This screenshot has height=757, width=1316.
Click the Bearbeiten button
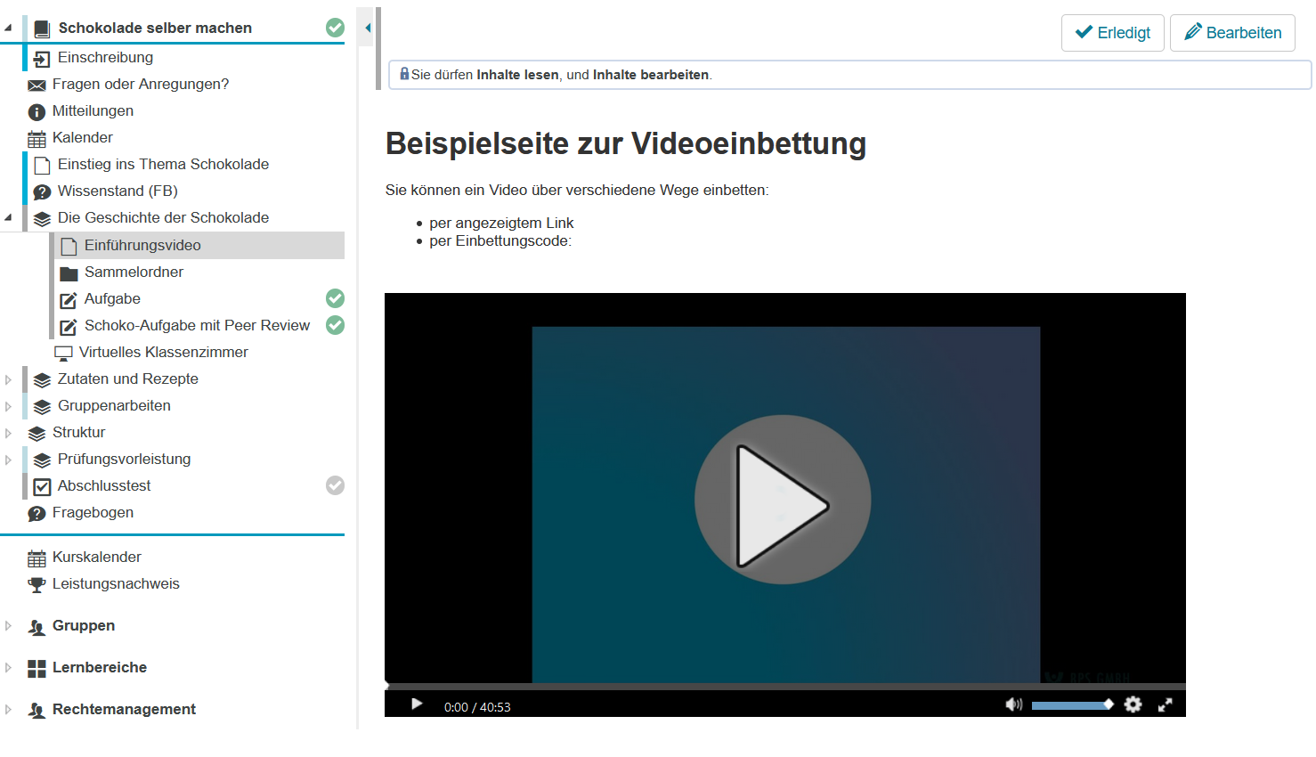point(1232,32)
